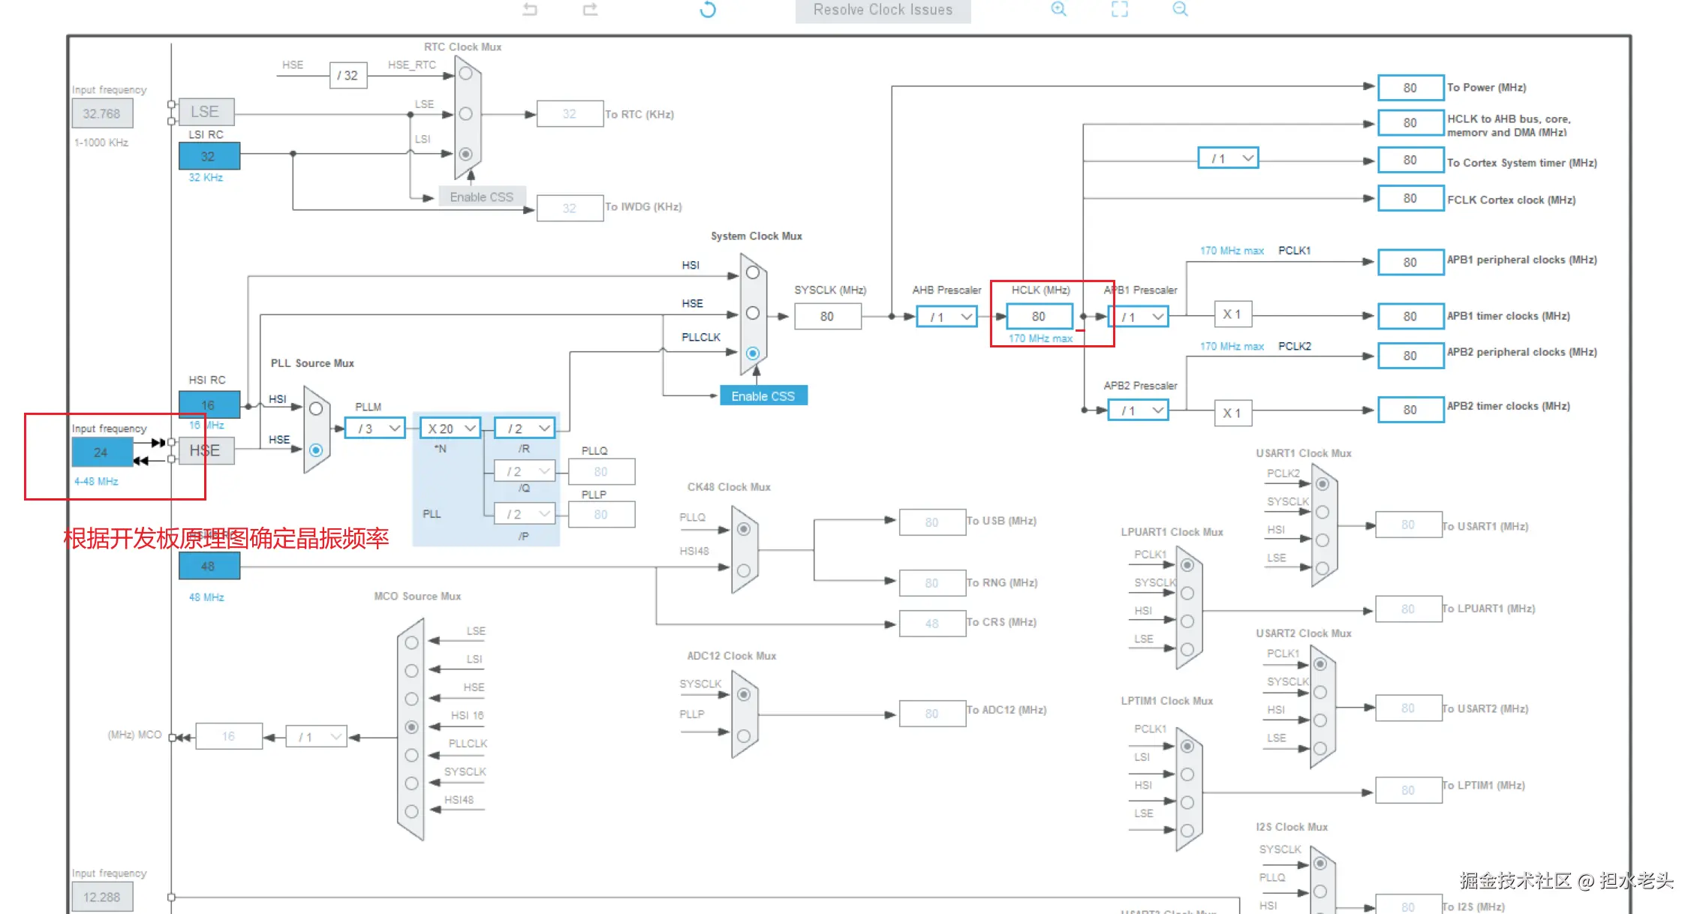This screenshot has height=914, width=1697.
Task: Click the APB1 peripheral clocks value box
Action: click(1411, 263)
